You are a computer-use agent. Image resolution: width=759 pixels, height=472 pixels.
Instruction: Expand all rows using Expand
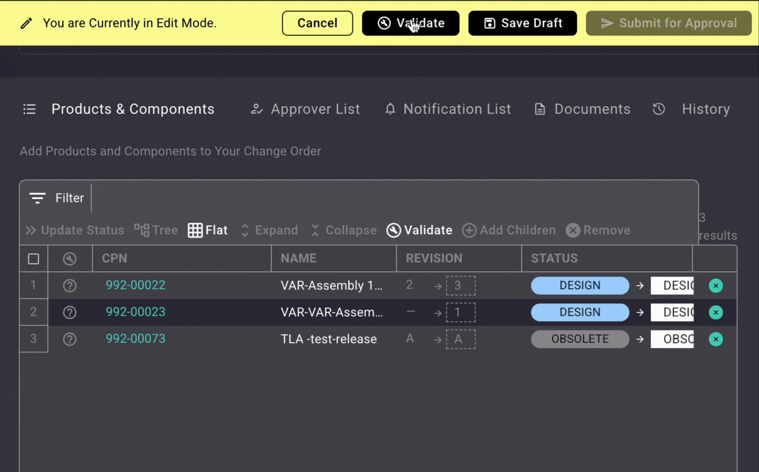point(269,230)
